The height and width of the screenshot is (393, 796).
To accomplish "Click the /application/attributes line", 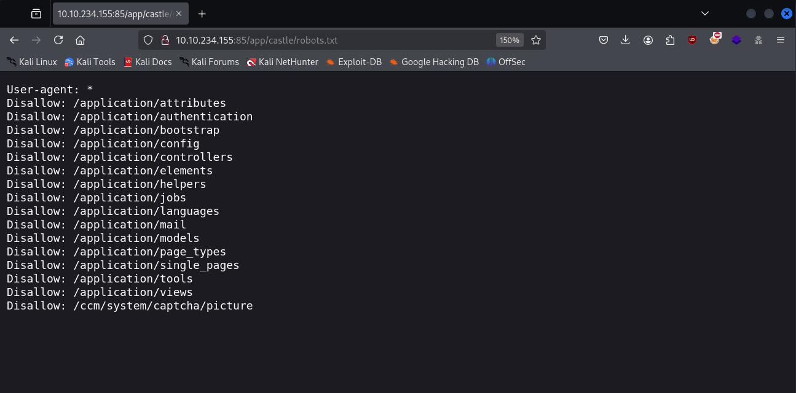I will (x=116, y=103).
